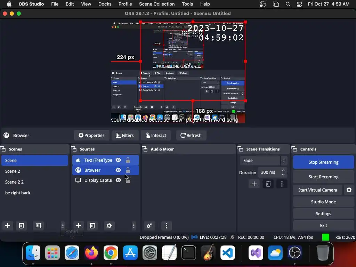Click the Duration 300 ms field
This screenshot has height=267, width=356.
[272, 172]
